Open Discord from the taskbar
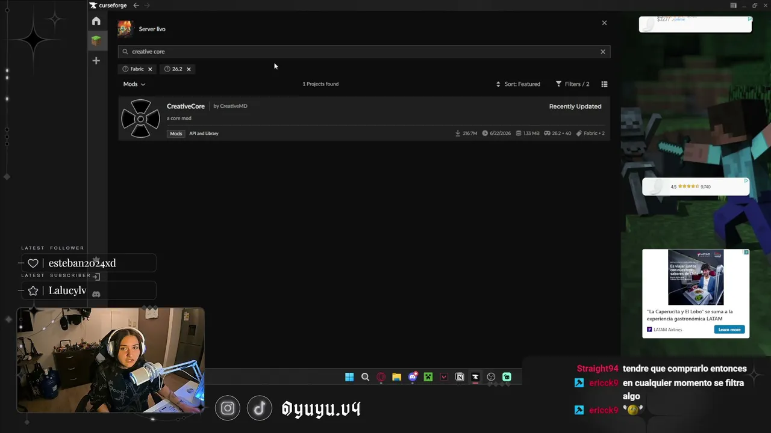 click(413, 377)
